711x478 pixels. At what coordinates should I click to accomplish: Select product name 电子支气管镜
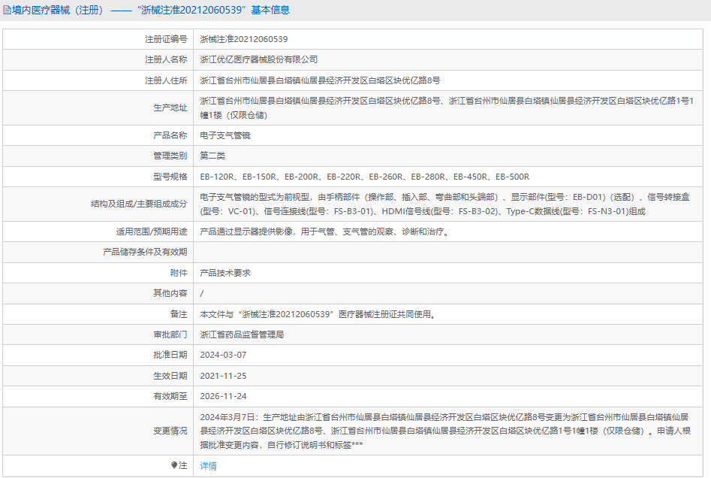tap(225, 135)
